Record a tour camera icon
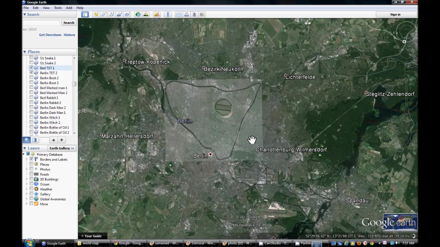This screenshot has height=247, width=440. coord(127,14)
